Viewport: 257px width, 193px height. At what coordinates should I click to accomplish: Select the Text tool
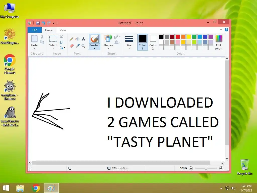tap(83, 39)
